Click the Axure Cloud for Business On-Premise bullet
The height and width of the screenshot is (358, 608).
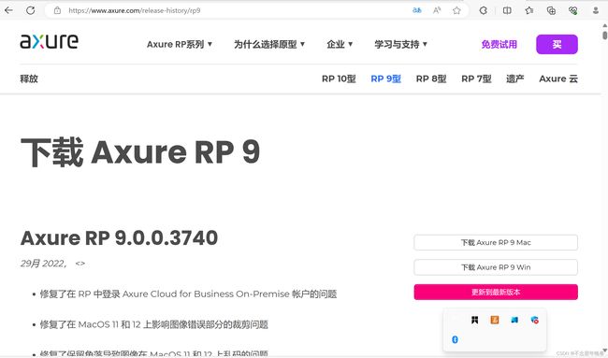[188, 294]
